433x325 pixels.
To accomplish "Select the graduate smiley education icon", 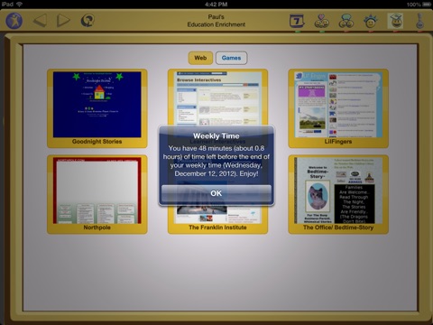I will [395, 21].
